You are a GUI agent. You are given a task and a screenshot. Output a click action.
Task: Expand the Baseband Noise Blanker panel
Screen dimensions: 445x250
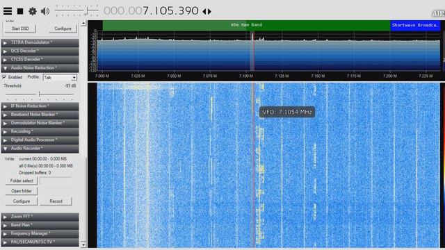(x=40, y=115)
